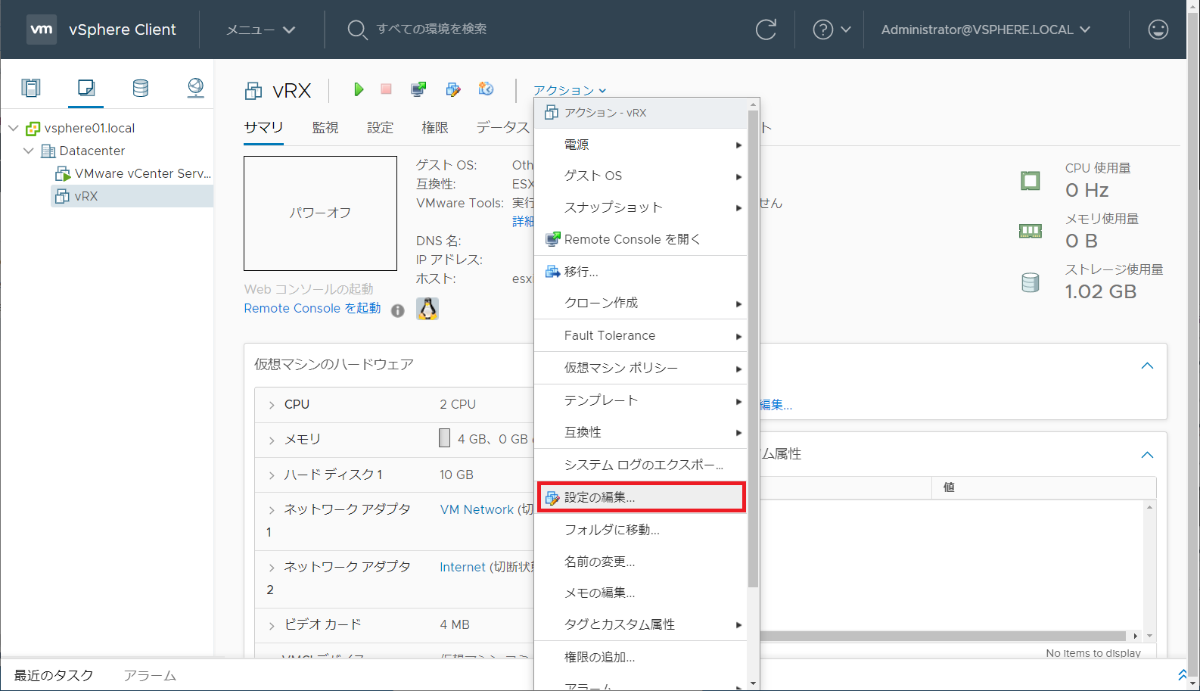The width and height of the screenshot is (1200, 691).
Task: Select VMware vCenter Server tree item
Action: tap(133, 173)
